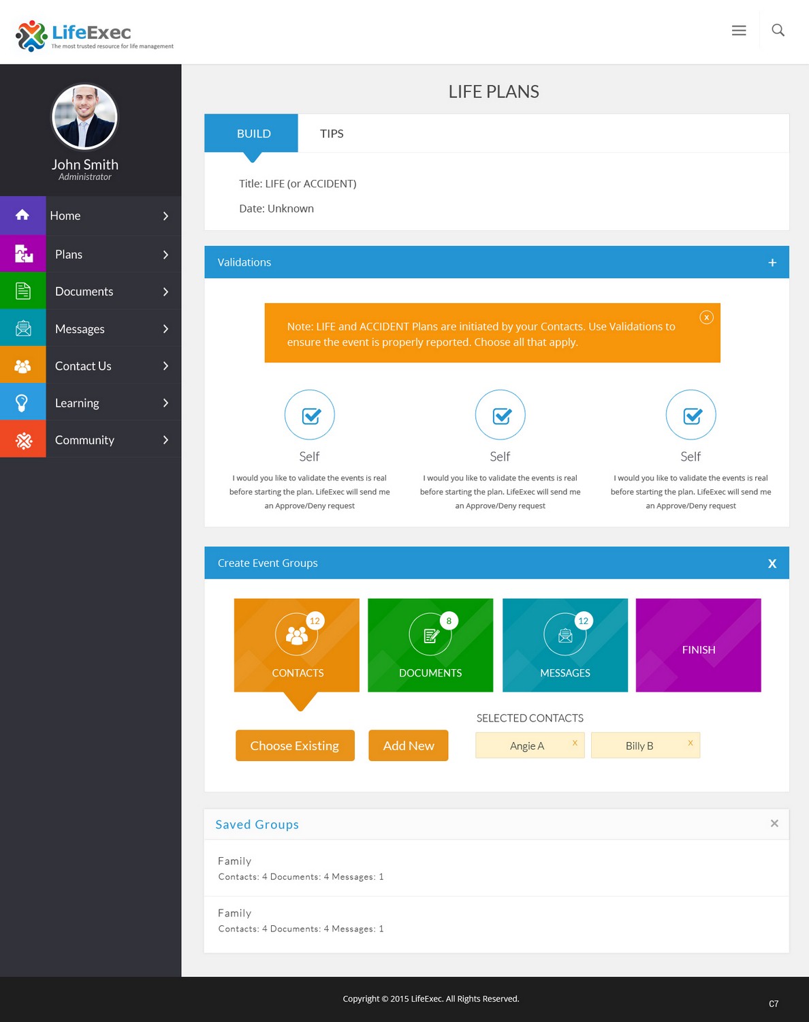
Task: Click the copyright LifeExec footer text
Action: pos(431,999)
